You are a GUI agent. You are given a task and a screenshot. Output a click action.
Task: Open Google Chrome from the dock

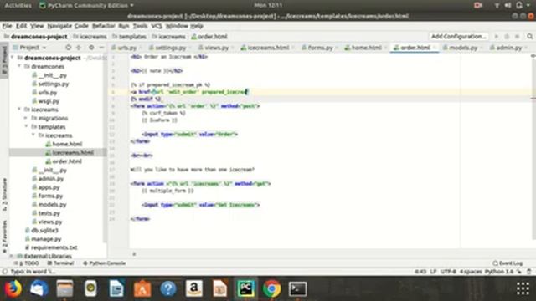point(271,288)
